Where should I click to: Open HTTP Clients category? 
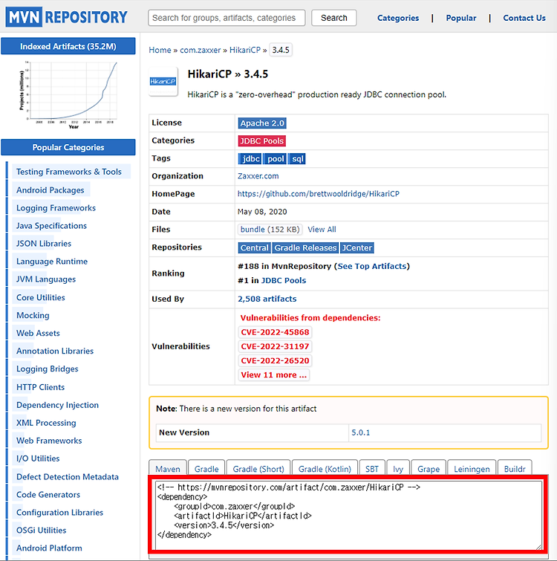(40, 387)
